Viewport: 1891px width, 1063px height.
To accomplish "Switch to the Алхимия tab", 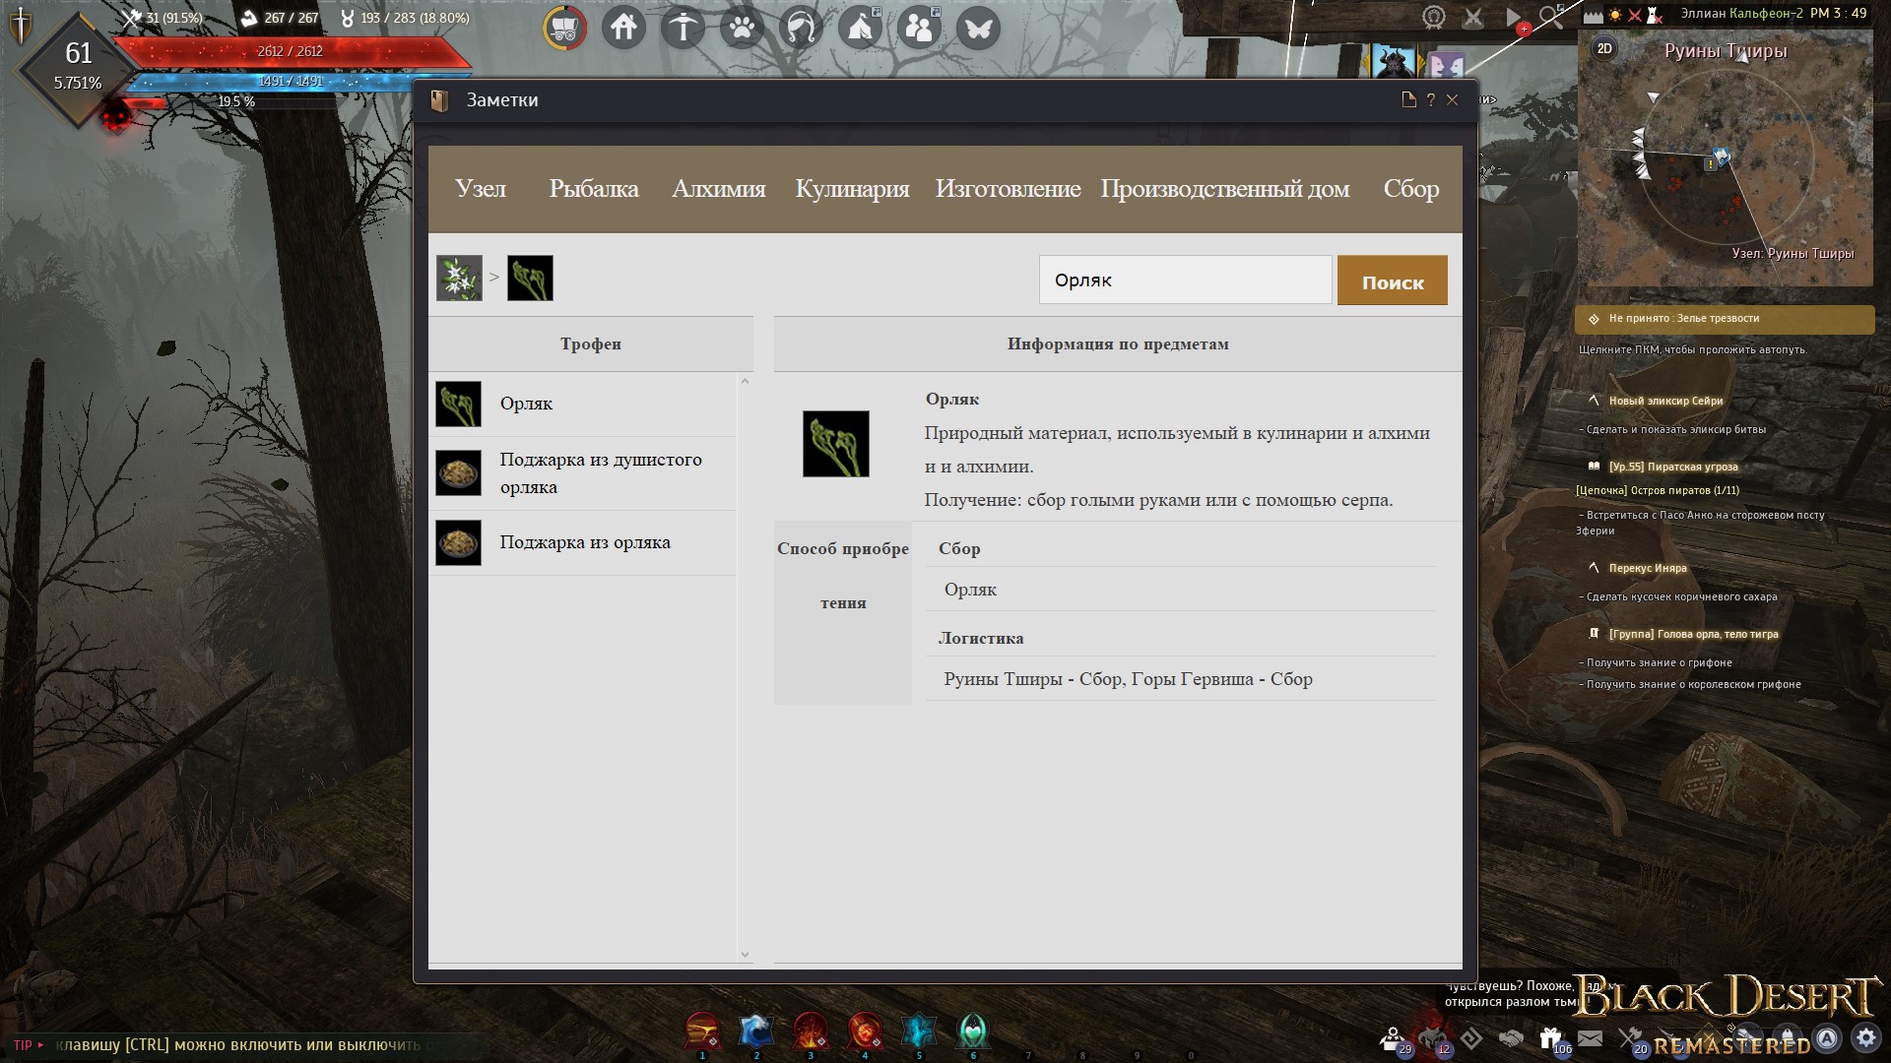I will (x=718, y=189).
